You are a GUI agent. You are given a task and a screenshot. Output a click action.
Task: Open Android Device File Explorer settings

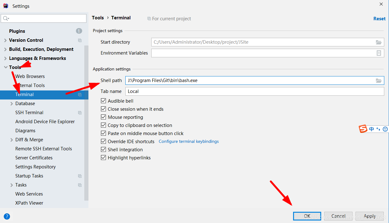45,122
